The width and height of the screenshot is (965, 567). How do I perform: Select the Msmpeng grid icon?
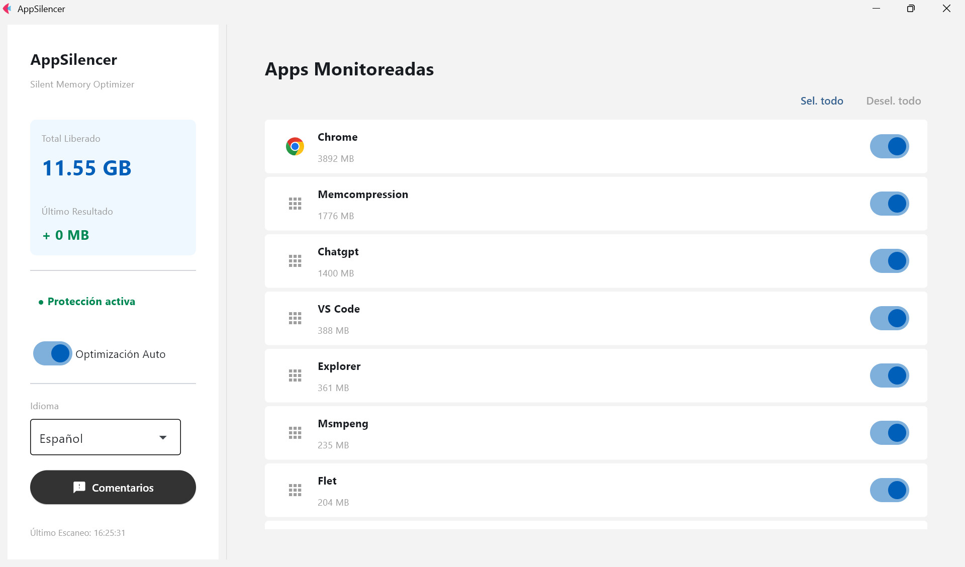[x=295, y=433]
